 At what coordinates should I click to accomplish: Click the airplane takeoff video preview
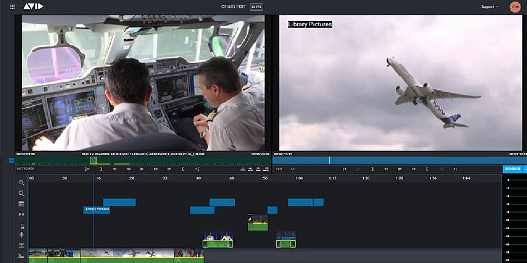pos(401,84)
